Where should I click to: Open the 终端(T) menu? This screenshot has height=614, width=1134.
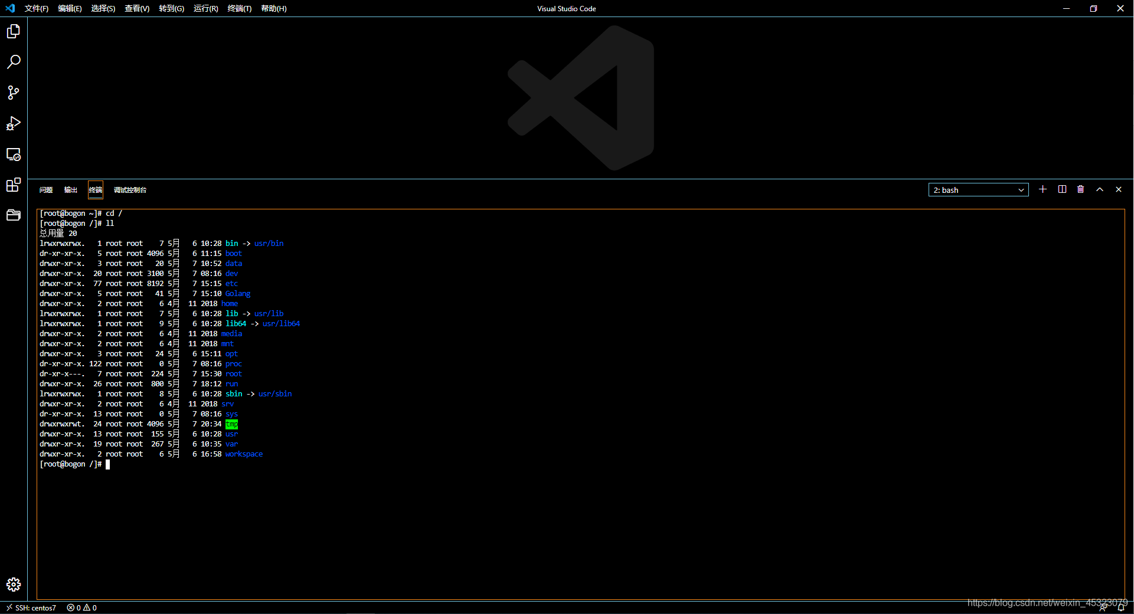tap(240, 8)
